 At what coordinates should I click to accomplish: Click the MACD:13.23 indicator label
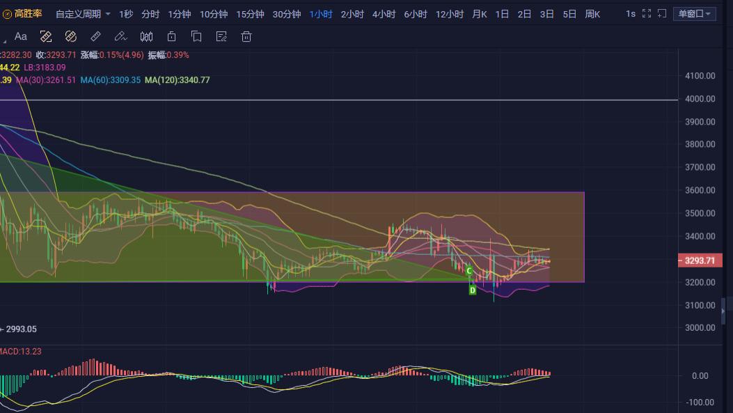click(x=21, y=351)
